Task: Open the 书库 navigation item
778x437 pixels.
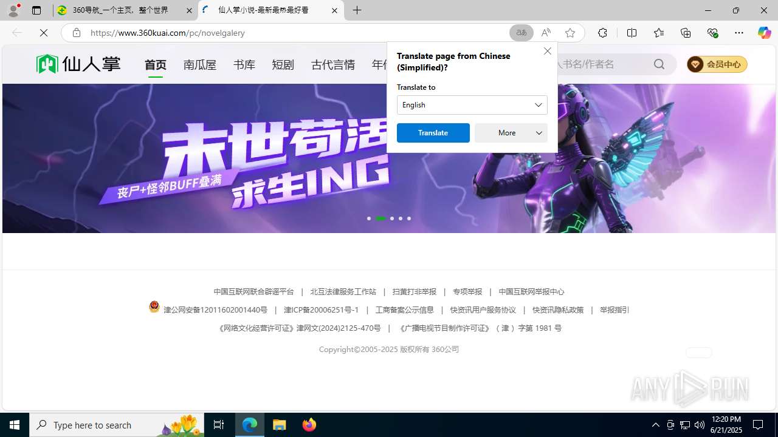Action: (244, 64)
